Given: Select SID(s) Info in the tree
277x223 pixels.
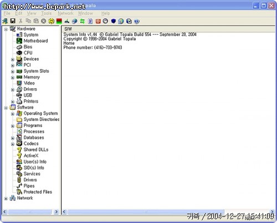Looking at the screenshot, I should coord(34,168).
